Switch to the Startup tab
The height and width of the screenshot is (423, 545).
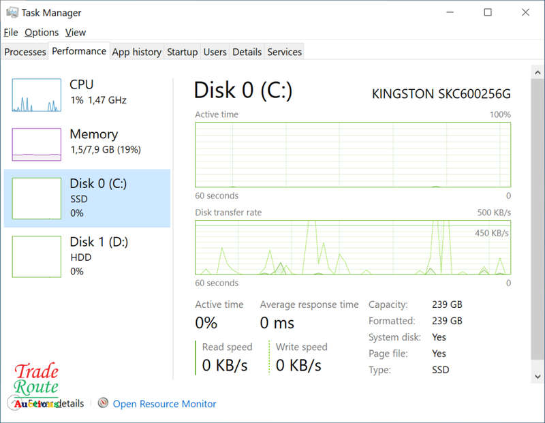182,52
